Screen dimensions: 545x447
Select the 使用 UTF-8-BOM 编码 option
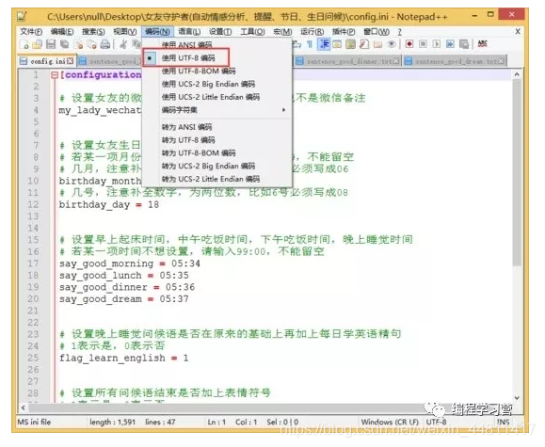217,71
